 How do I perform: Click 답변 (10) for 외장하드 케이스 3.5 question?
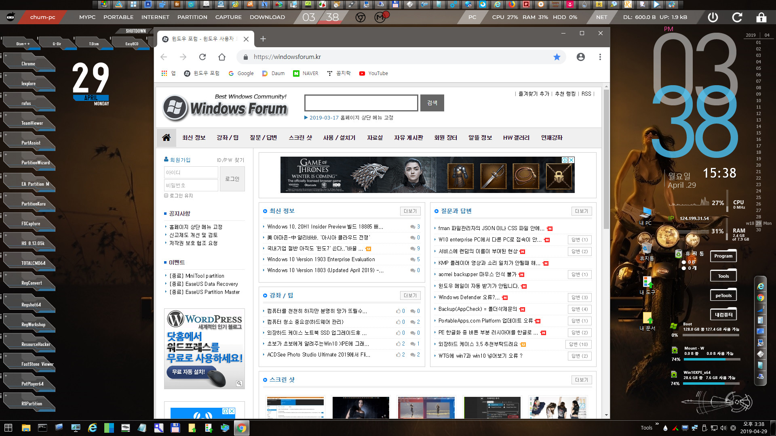[578, 344]
